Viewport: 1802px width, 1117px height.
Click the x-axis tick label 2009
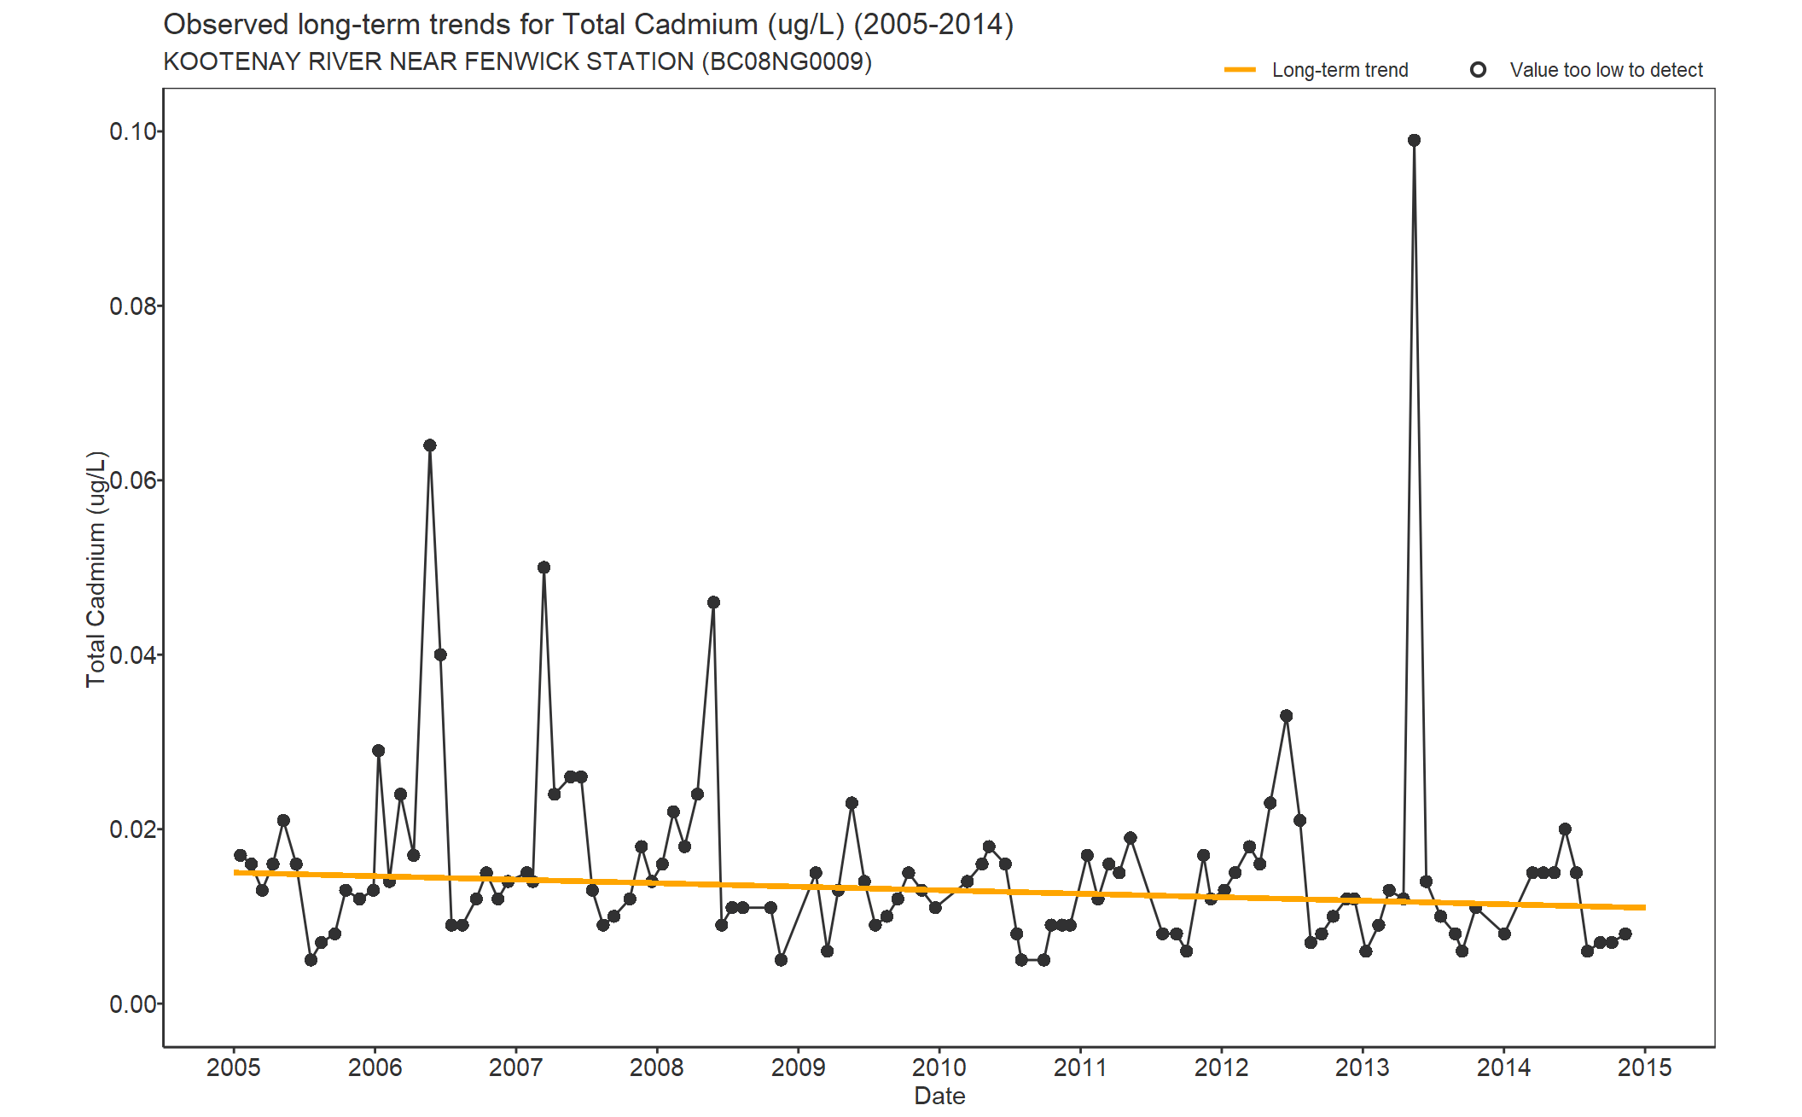798,1068
